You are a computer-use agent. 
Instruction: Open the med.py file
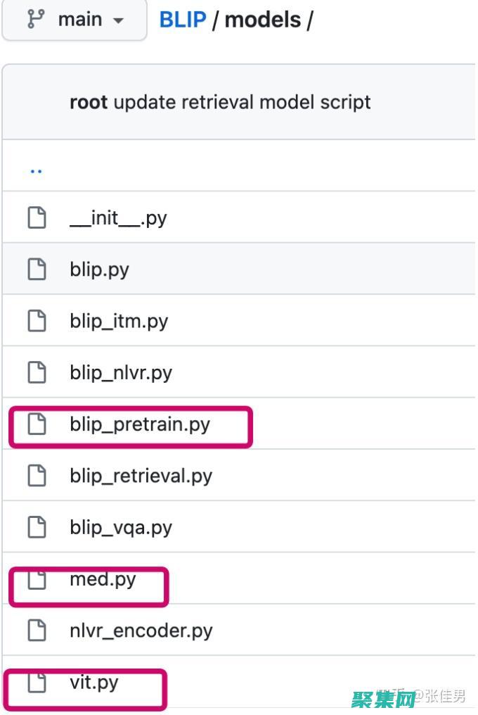[x=103, y=579]
